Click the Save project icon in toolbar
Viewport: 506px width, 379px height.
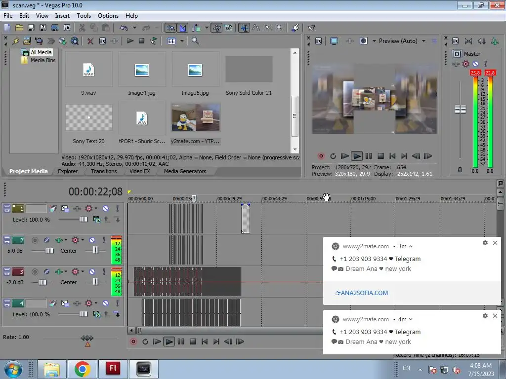31,28
